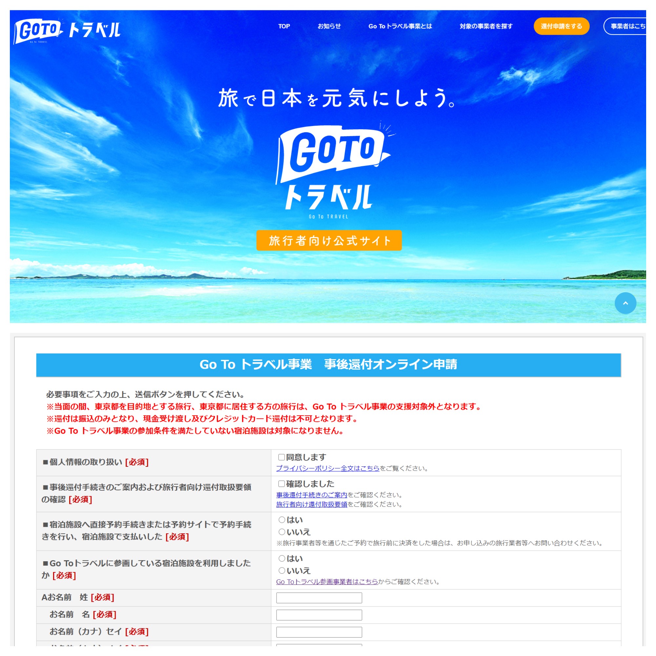The width and height of the screenshot is (656, 656).
Task: Click the red 参加条件を満たしていない宿泊施設 notice
Action: [x=195, y=431]
